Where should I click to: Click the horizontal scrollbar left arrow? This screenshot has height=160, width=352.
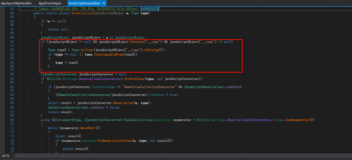point(17,156)
